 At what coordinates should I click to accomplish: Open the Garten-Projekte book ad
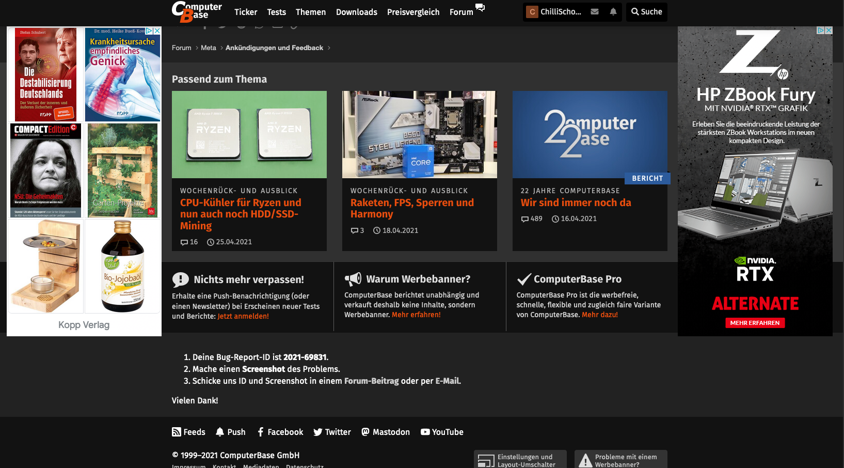tap(122, 170)
